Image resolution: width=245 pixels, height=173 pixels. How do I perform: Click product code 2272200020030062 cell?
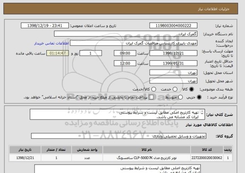pyautogui.click(x=207, y=158)
